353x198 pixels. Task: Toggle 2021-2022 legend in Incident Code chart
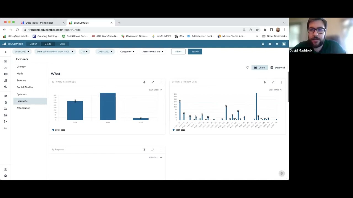[x=179, y=130]
